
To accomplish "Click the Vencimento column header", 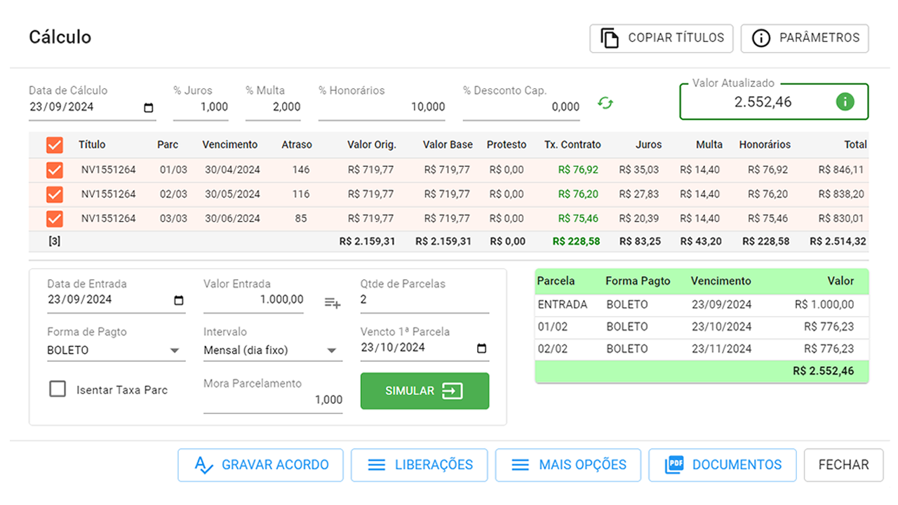I will point(229,145).
